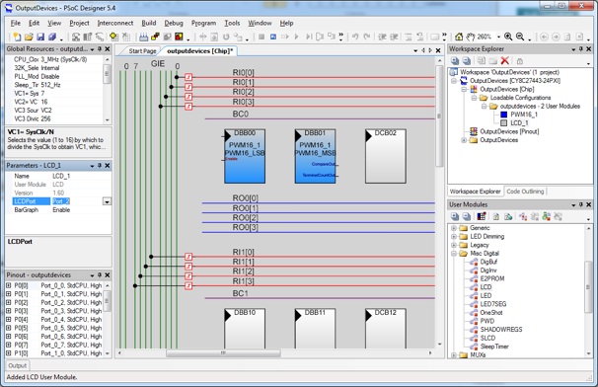Click collapse-all icon in User Modules toolbar
This screenshot has width=598, height=387.
[x=467, y=217]
